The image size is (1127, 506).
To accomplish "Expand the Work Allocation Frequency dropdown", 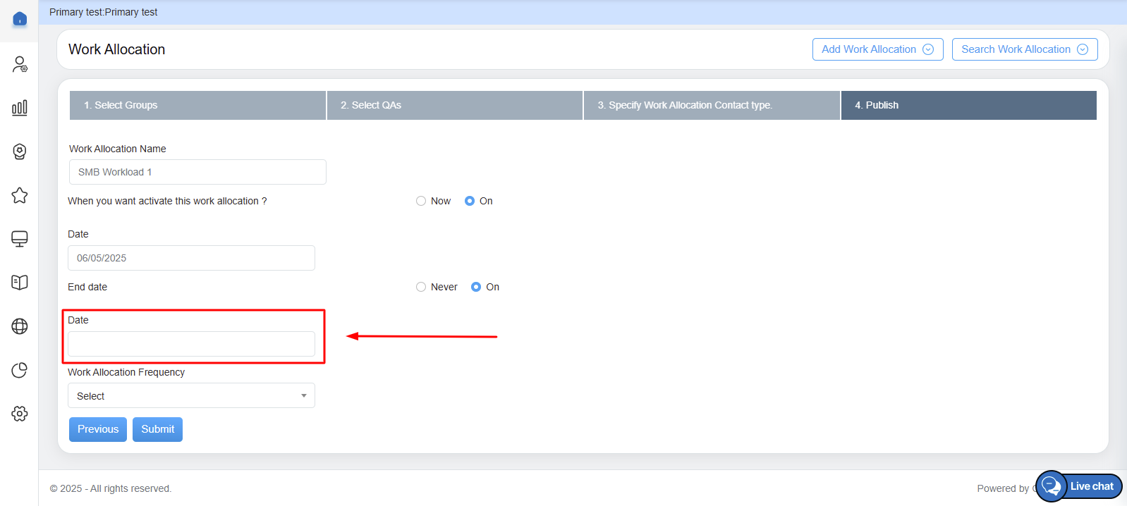I will tap(191, 395).
